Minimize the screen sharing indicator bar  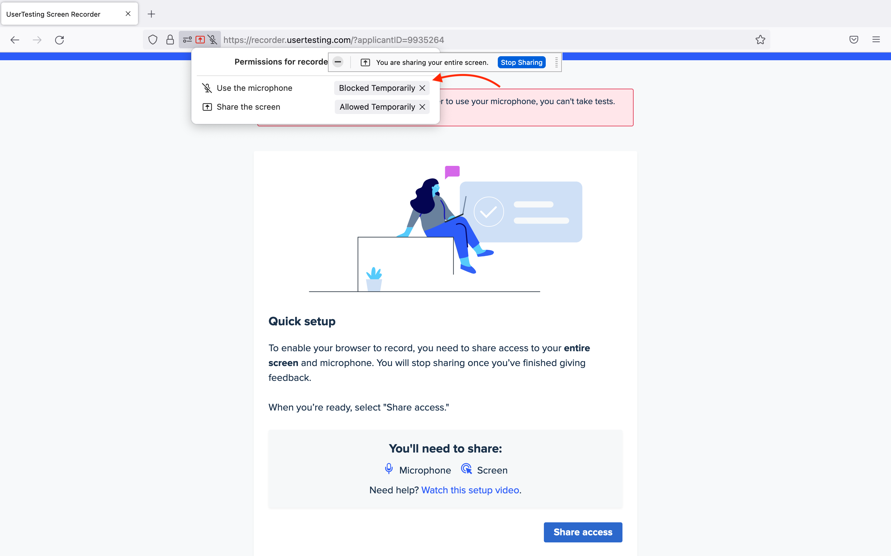pos(338,62)
